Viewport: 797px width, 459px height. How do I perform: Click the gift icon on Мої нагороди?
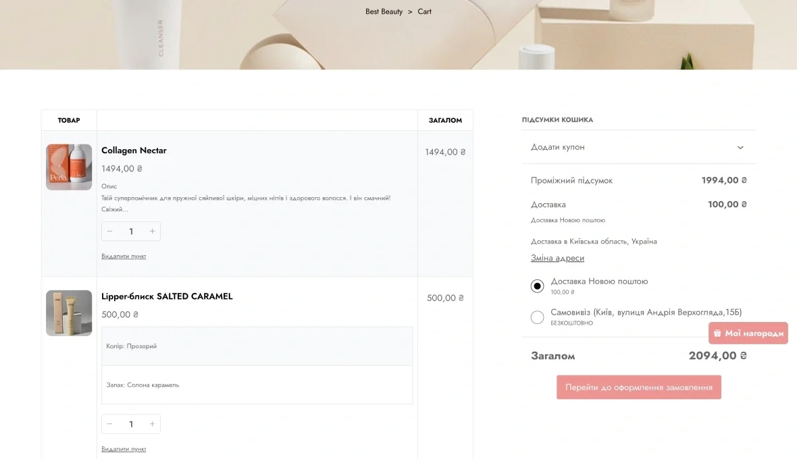(x=717, y=333)
